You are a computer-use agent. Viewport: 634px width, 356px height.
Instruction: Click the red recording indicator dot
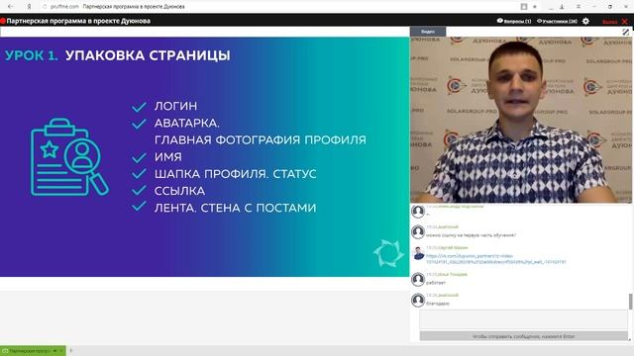click(x=3, y=21)
